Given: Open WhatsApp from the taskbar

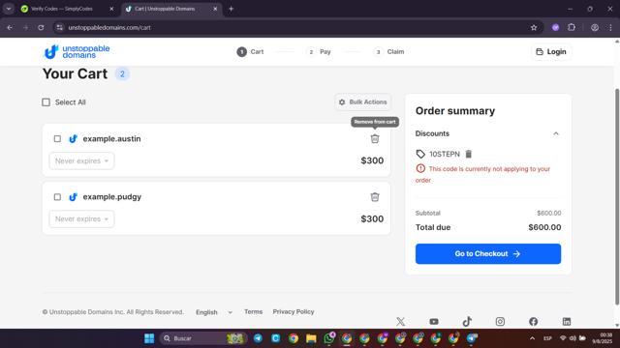Looking at the screenshot, I should click(329, 338).
